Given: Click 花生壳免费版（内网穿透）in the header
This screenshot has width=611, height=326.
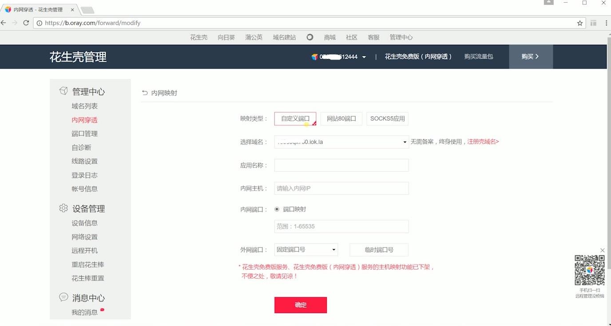Looking at the screenshot, I should coord(418,57).
